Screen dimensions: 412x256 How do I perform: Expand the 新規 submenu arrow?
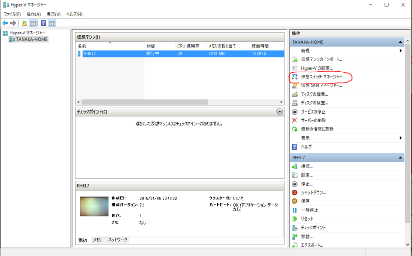pos(401,51)
